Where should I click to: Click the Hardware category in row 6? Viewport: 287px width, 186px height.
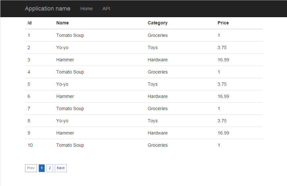[158, 96]
